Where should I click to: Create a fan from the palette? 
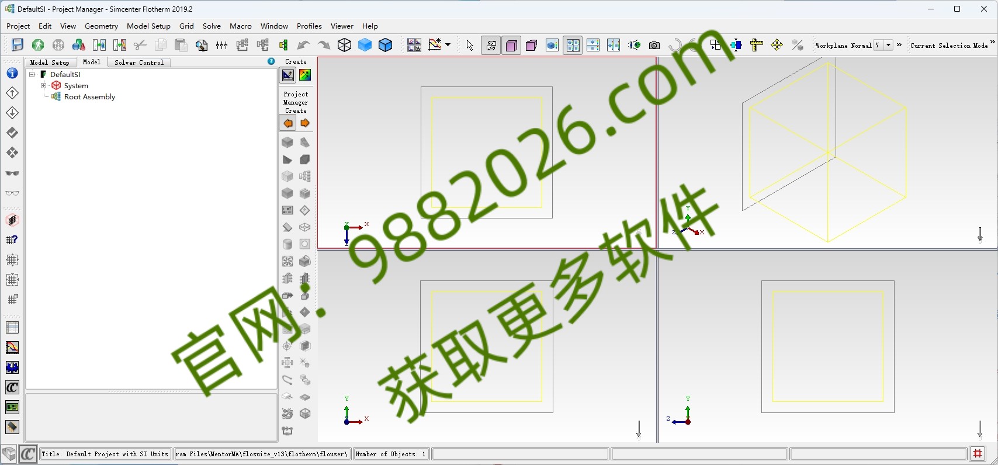(287, 261)
